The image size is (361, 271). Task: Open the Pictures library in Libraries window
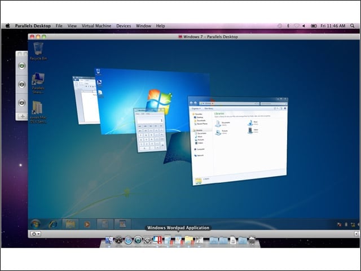(x=222, y=132)
